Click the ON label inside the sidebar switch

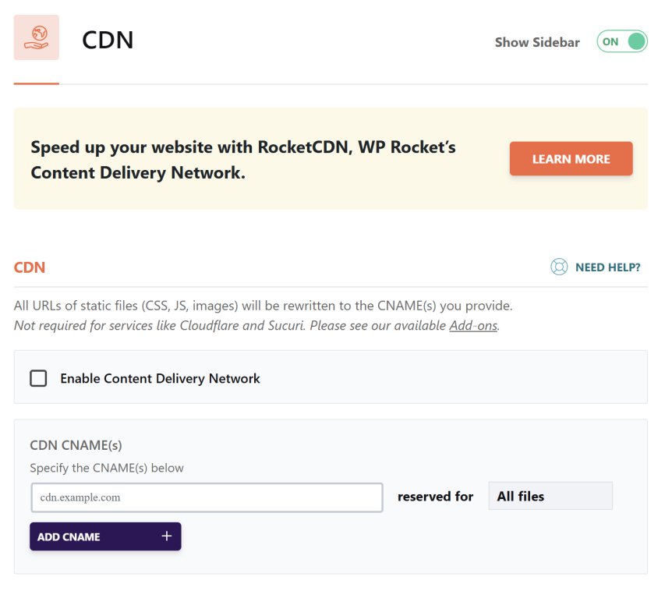pos(610,41)
